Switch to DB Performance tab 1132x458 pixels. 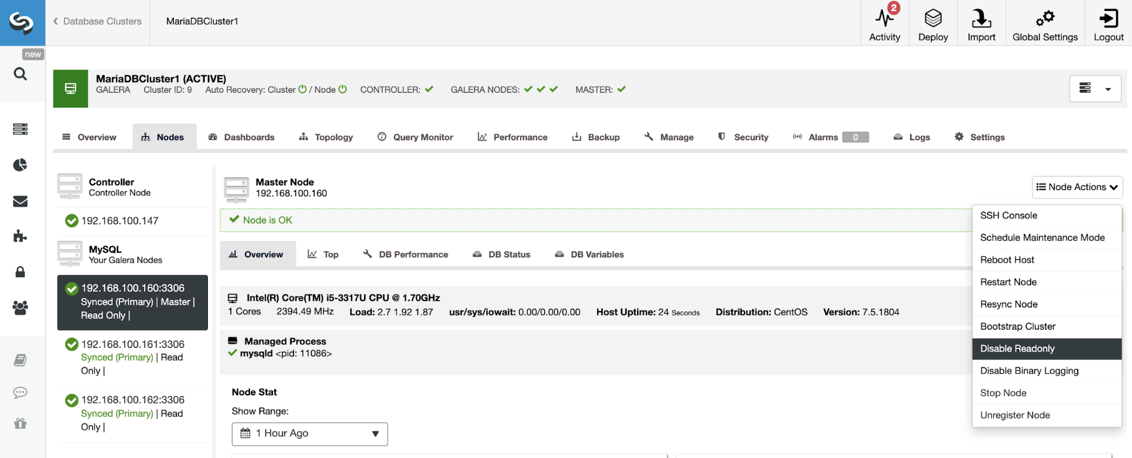[406, 254]
